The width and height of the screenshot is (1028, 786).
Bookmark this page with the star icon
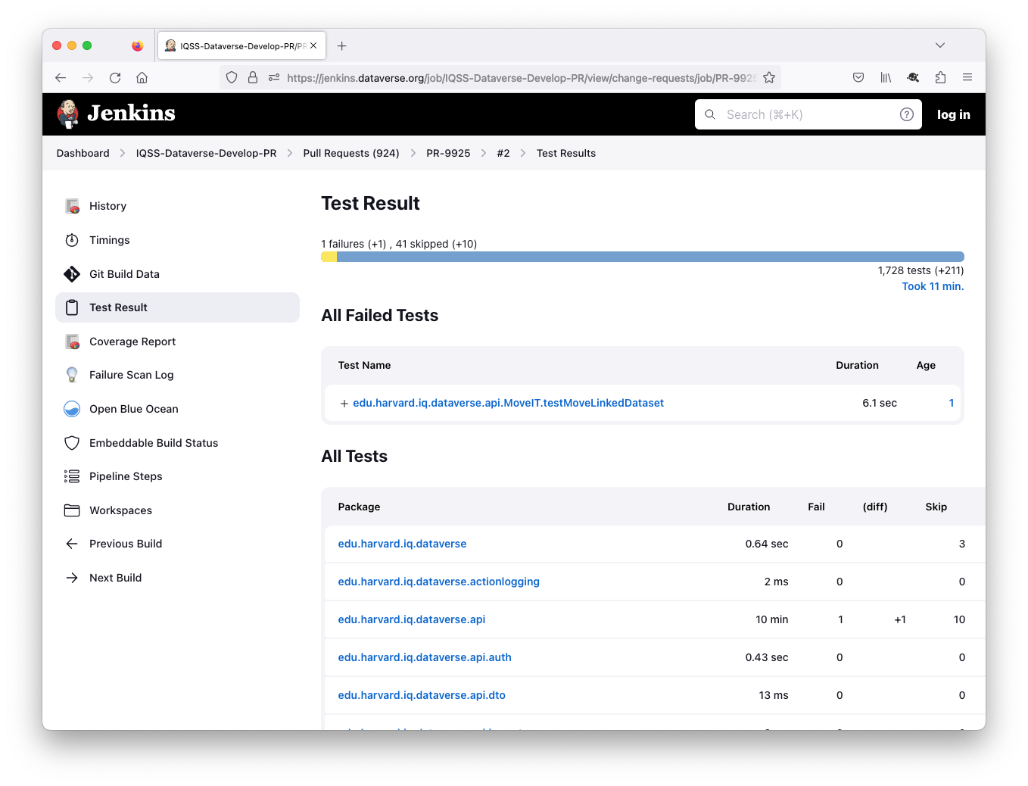click(769, 77)
